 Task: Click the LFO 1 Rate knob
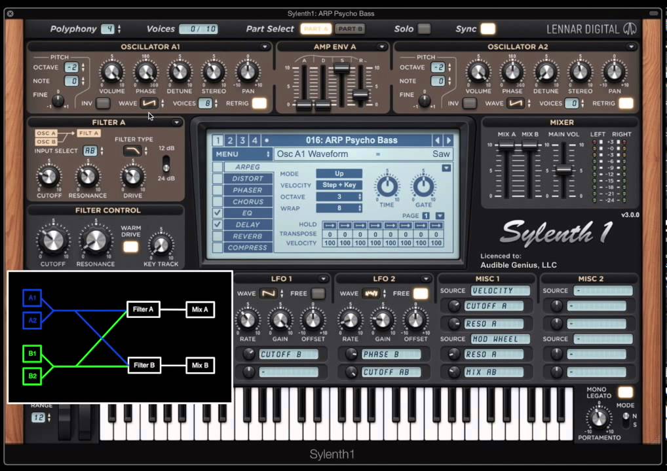(248, 321)
